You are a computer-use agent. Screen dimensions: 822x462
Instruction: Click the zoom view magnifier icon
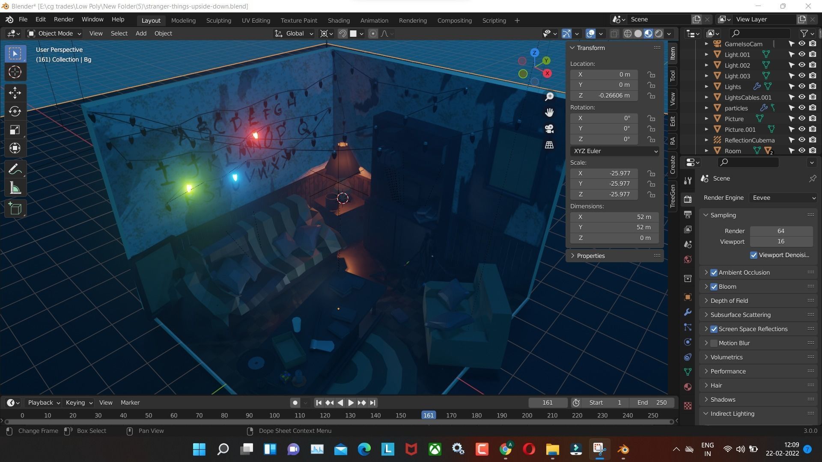549,97
